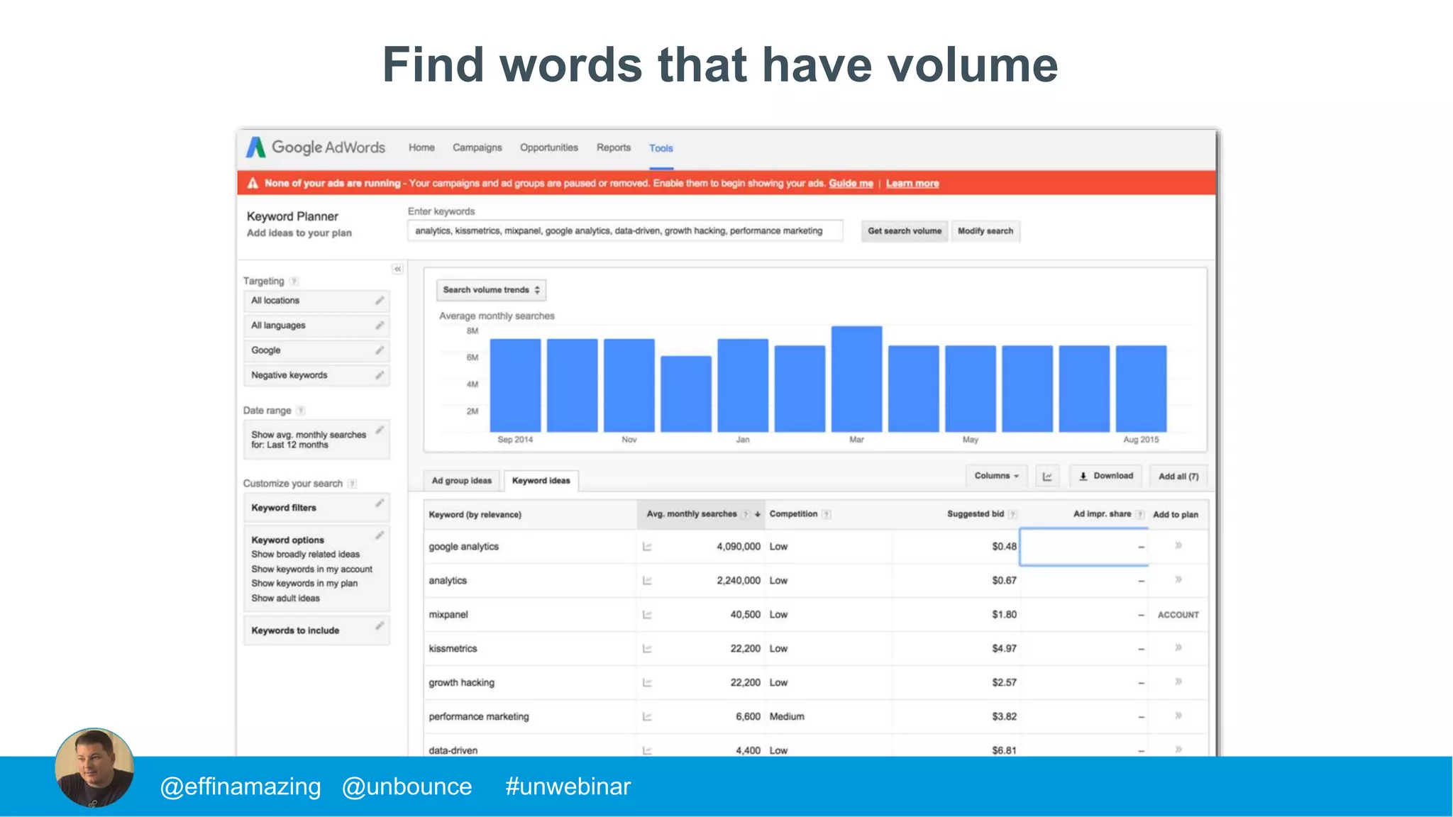This screenshot has width=1453, height=817.
Task: Click the Show adult ideas option
Action: pyautogui.click(x=285, y=599)
